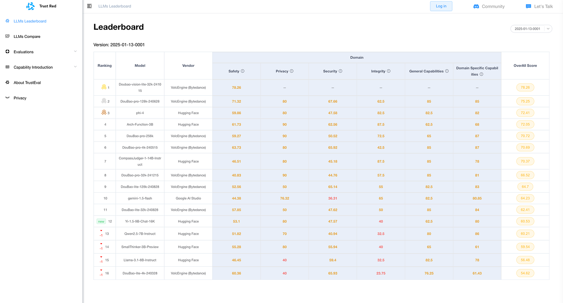The image size is (563, 303).
Task: Click the Integrity score 23.75
Action: 381,273
